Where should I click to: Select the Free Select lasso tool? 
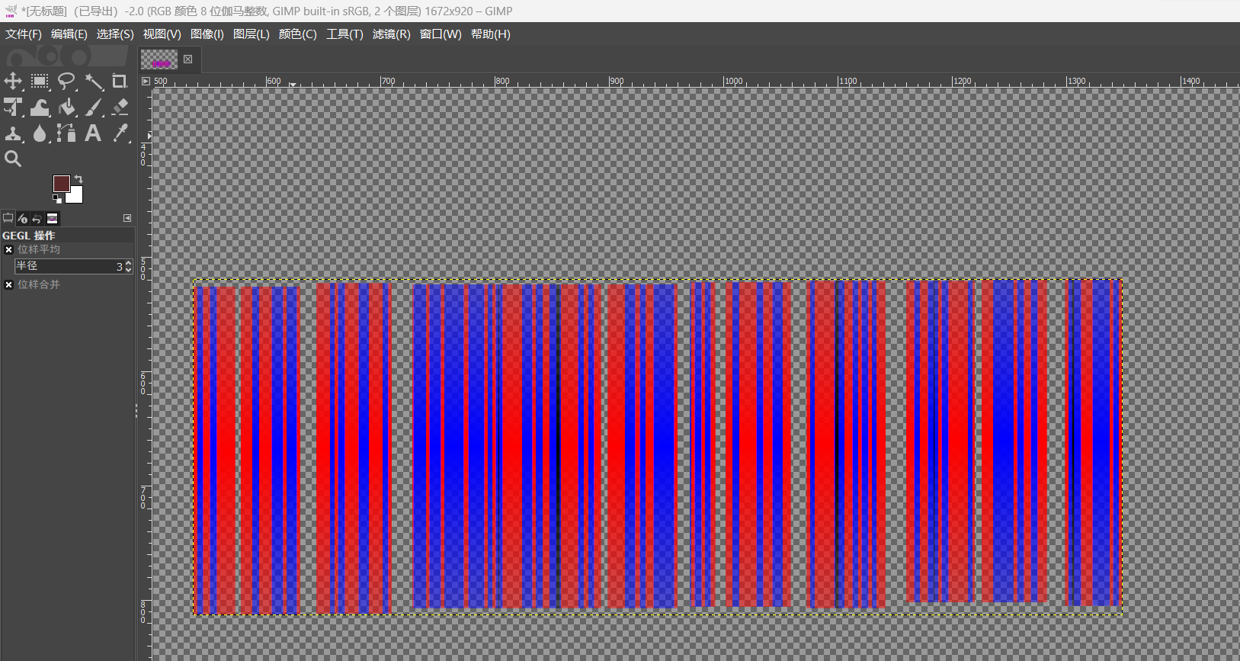66,82
